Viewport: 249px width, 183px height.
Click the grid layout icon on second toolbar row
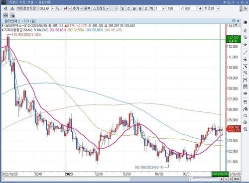tap(5, 15)
